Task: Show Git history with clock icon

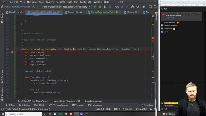Action: click(x=132, y=7)
